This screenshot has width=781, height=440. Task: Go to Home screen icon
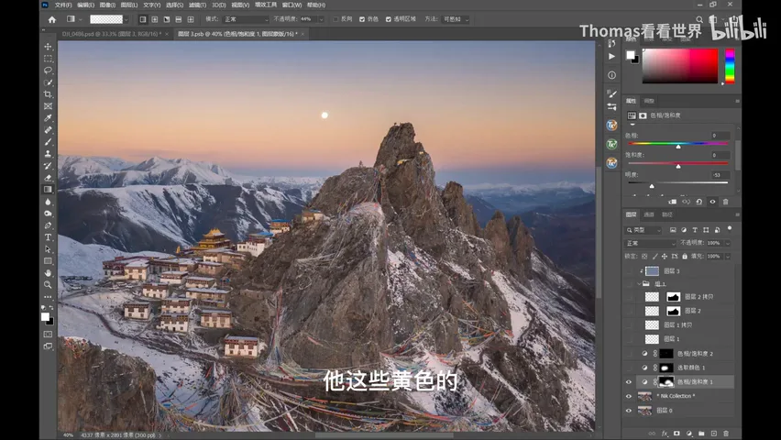[52, 19]
